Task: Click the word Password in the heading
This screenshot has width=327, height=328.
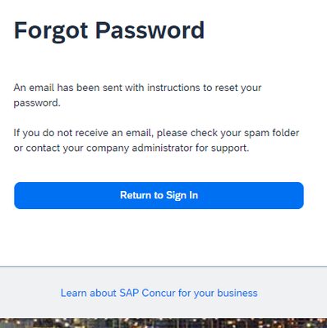Action: pyautogui.click(x=150, y=31)
